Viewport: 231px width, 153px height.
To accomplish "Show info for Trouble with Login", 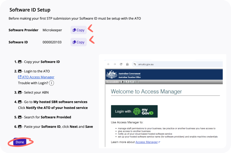I will pyautogui.click(x=51, y=83).
